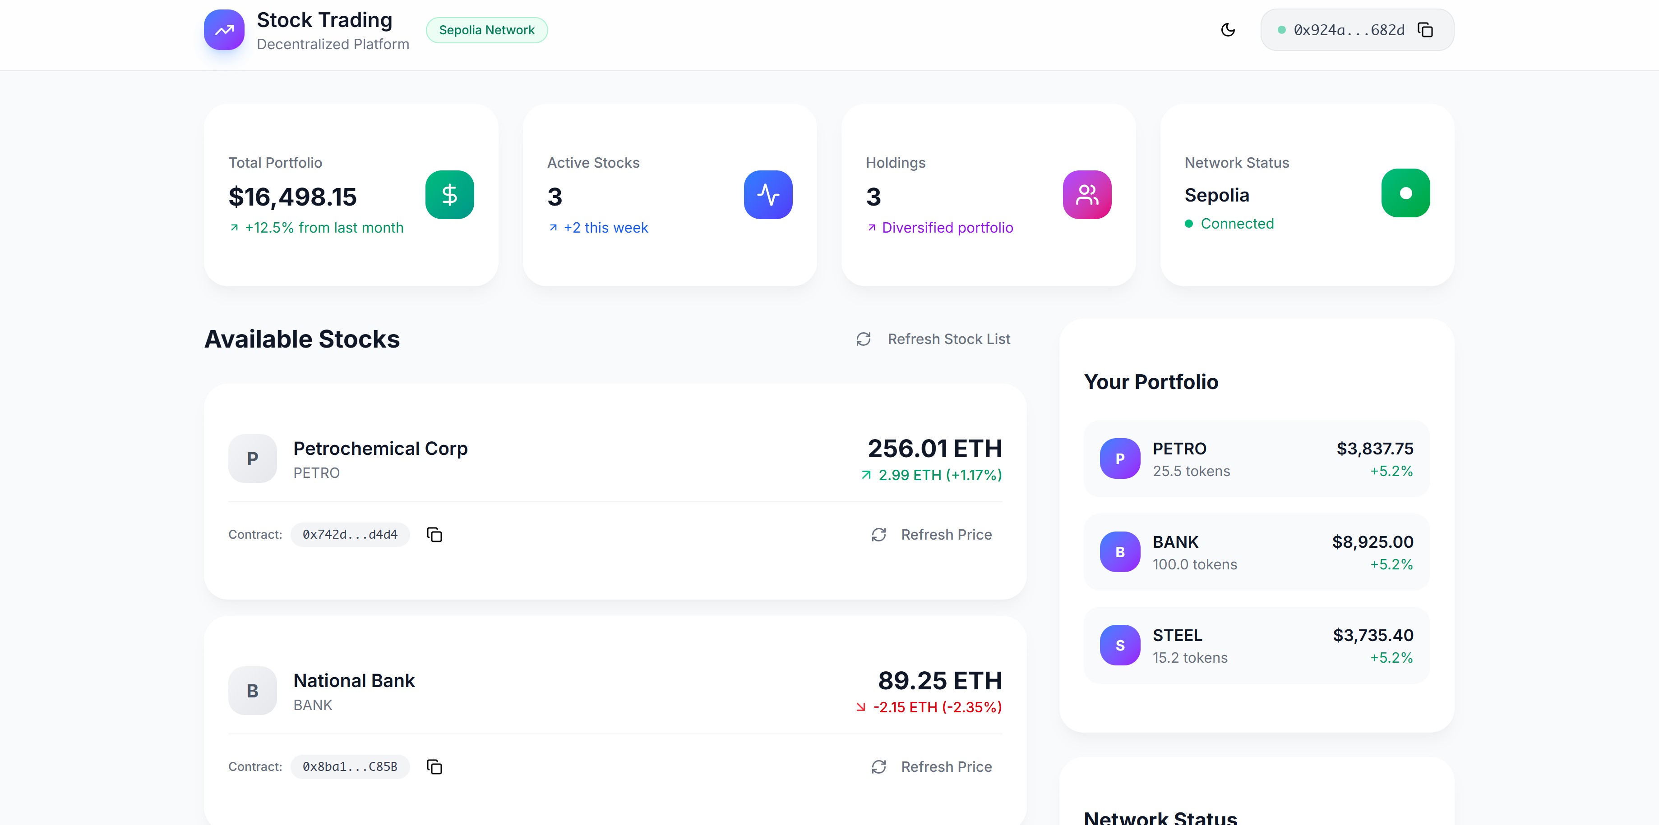Click +2 this week text

[605, 228]
